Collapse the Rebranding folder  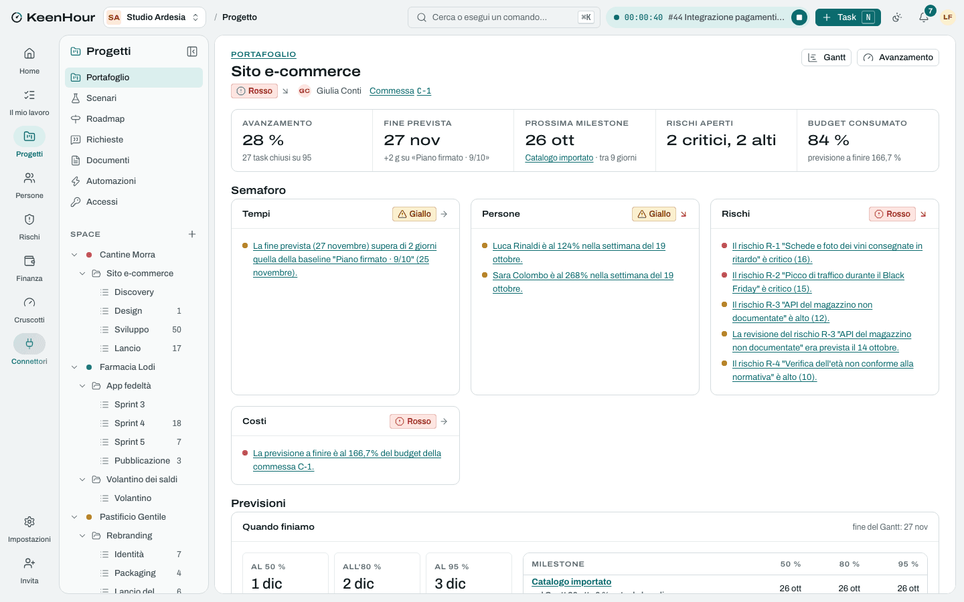click(82, 536)
